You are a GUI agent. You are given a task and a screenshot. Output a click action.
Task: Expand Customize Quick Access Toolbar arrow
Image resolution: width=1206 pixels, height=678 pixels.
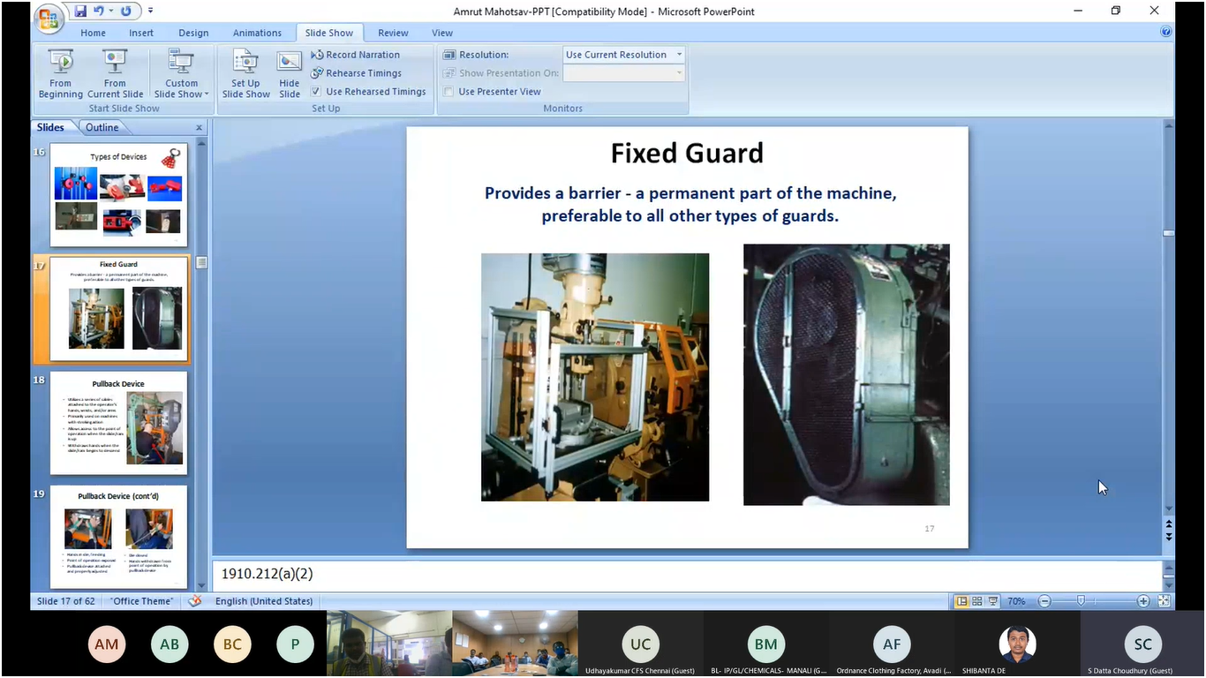pyautogui.click(x=150, y=11)
